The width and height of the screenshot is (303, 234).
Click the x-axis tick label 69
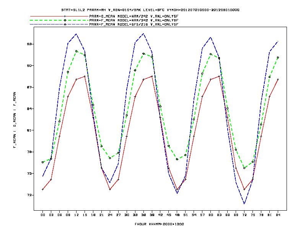tap(236, 215)
